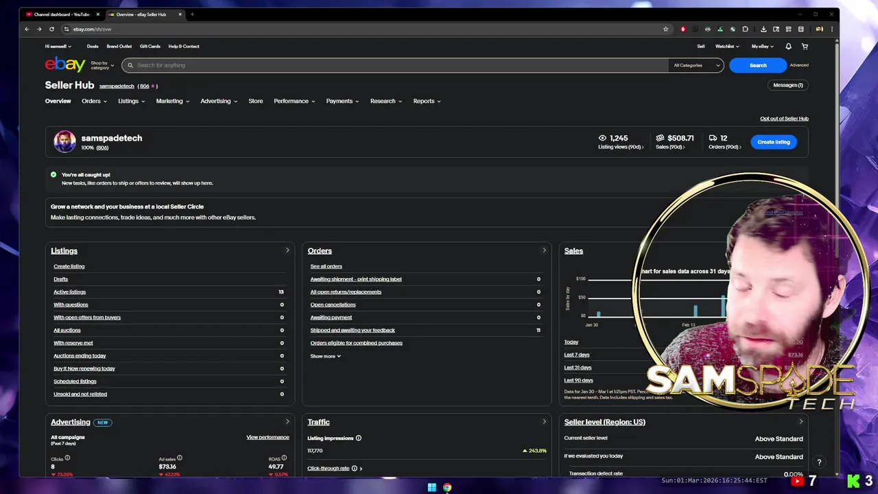Click the browser address bar URL
The image size is (878, 494).
(x=92, y=29)
